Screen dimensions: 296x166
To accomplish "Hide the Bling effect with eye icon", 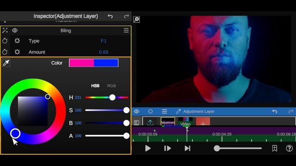I will coord(15,30).
